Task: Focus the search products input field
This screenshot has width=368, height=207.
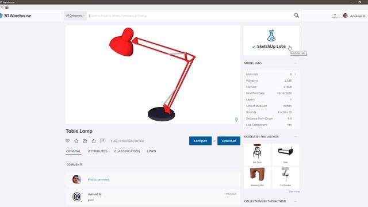Action: tap(190, 16)
